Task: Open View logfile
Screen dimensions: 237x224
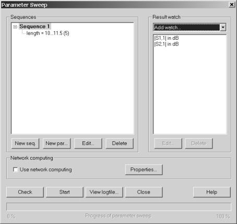Action: [104, 192]
